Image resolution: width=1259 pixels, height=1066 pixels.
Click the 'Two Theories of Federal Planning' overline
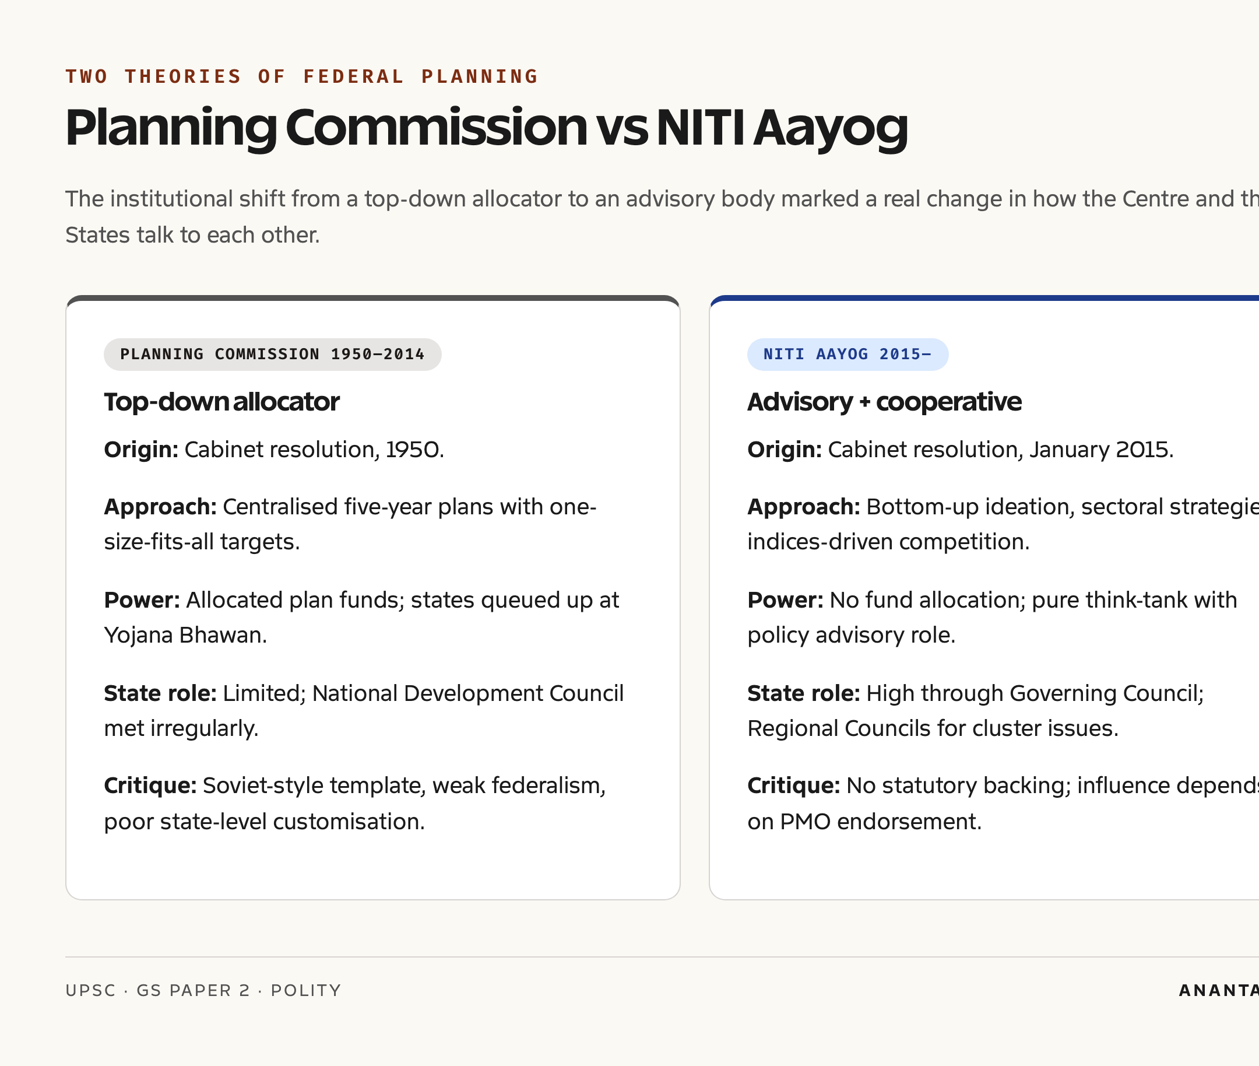(301, 76)
